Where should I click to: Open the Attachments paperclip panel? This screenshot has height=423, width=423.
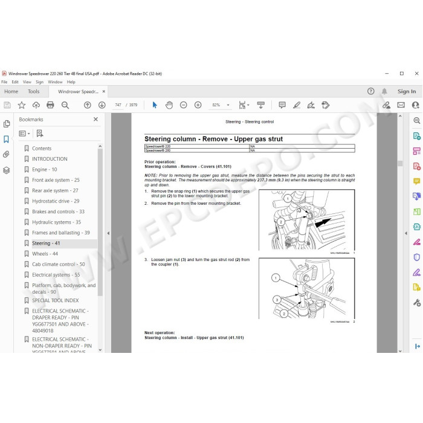click(x=6, y=154)
